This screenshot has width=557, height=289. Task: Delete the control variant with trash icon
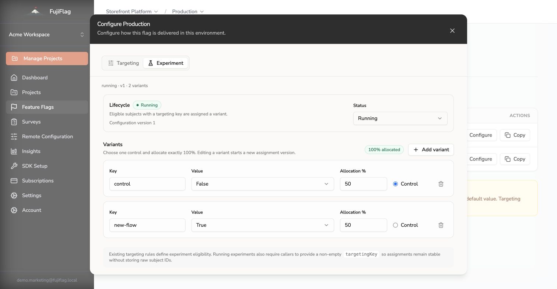tap(441, 184)
